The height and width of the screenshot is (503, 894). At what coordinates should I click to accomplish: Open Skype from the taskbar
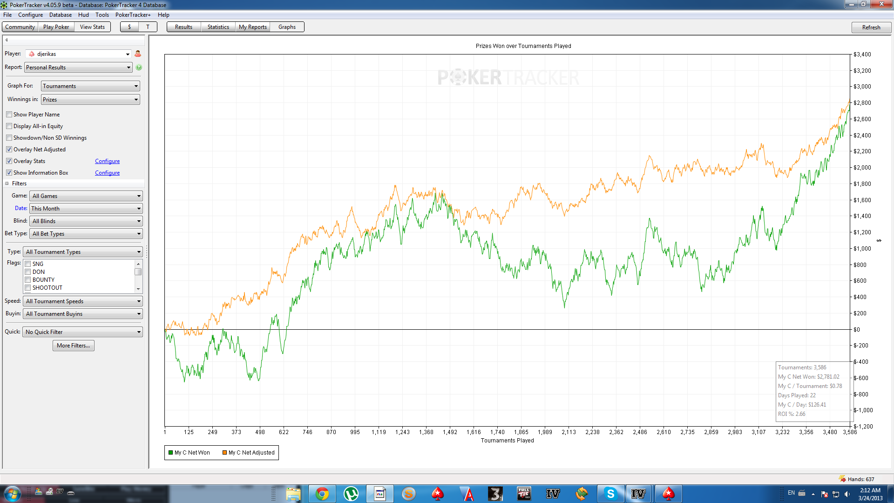coord(610,494)
